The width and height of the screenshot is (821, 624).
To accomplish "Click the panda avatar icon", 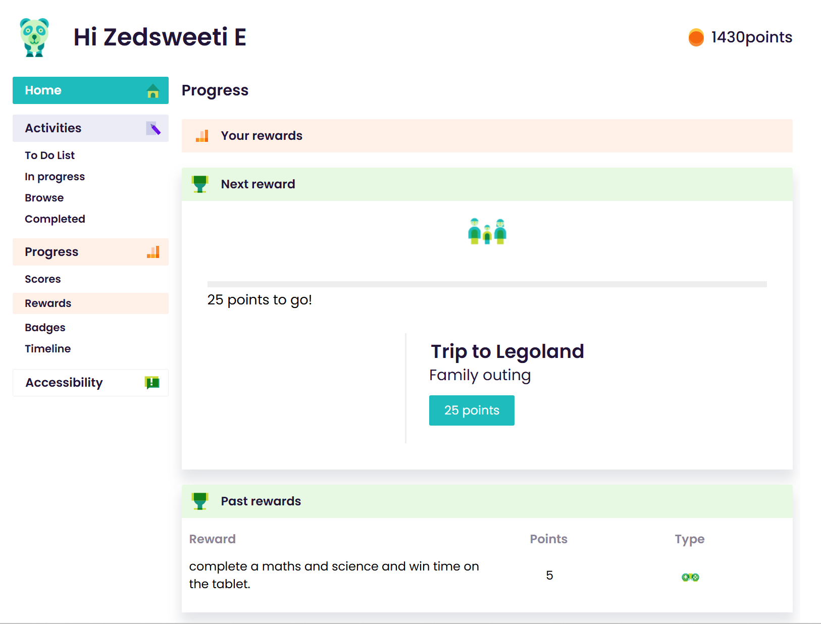I will tap(34, 37).
